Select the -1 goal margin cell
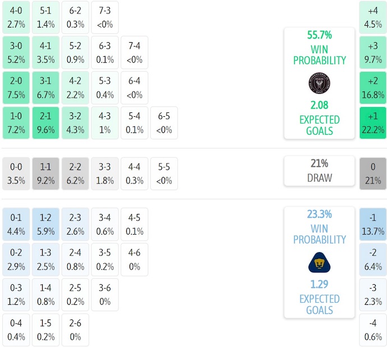387x347 pixels. point(373,225)
